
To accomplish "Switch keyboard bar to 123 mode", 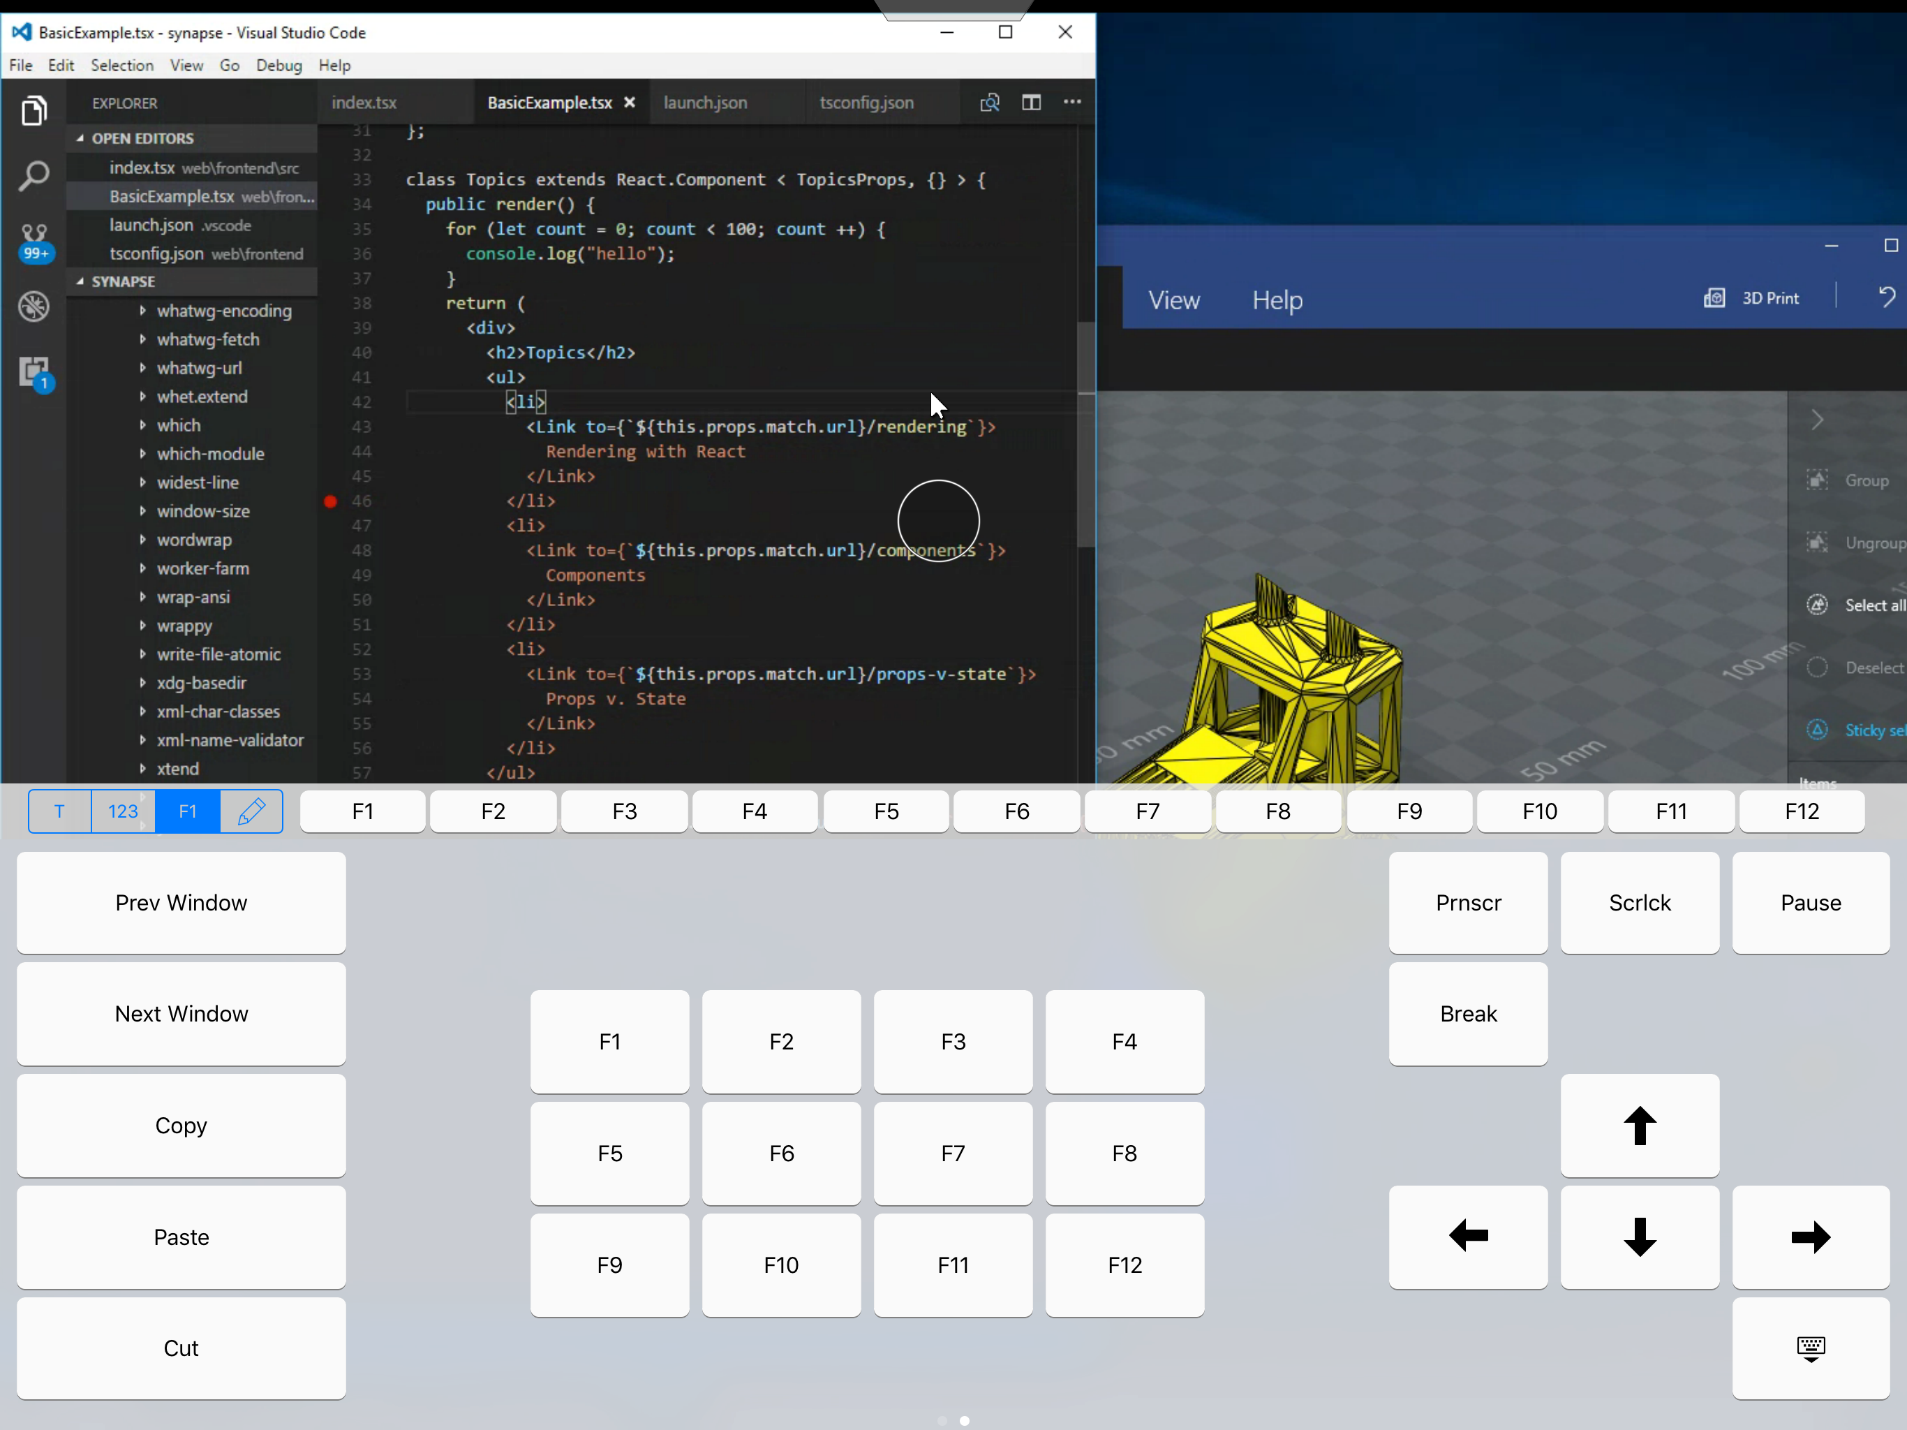I will pyautogui.click(x=122, y=811).
